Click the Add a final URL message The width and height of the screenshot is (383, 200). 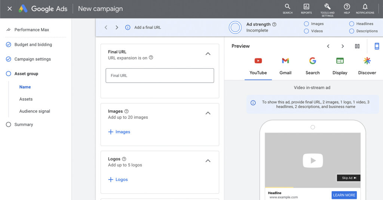click(x=147, y=27)
